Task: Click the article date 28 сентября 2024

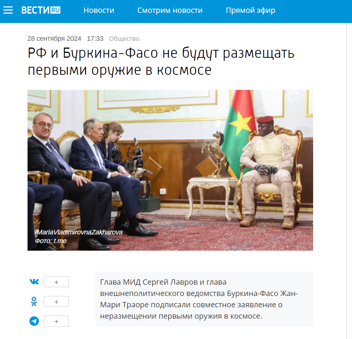Action: click(54, 39)
